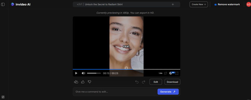Click the undo arrow
Image resolution: width=251 pixels, height=100 pixels.
[x=137, y=82]
